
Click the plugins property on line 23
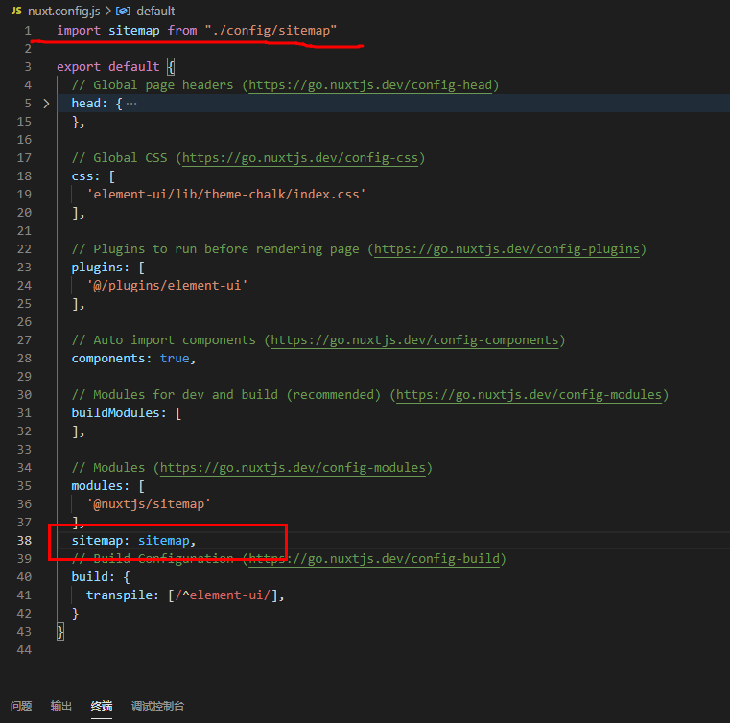[x=97, y=268]
